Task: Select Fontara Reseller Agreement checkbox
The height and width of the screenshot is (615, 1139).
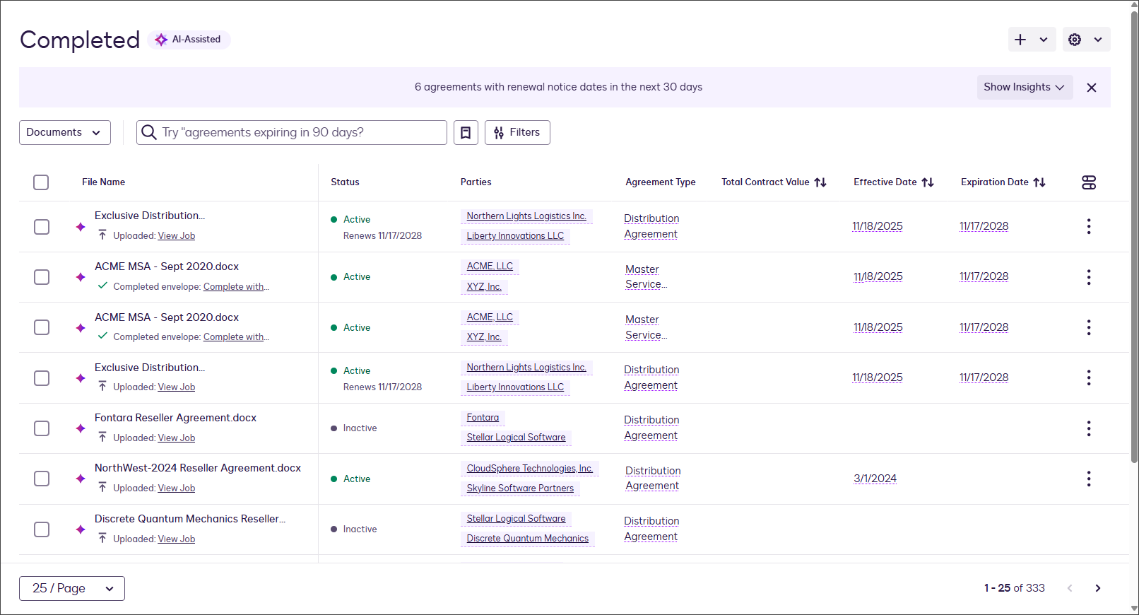Action: click(42, 428)
